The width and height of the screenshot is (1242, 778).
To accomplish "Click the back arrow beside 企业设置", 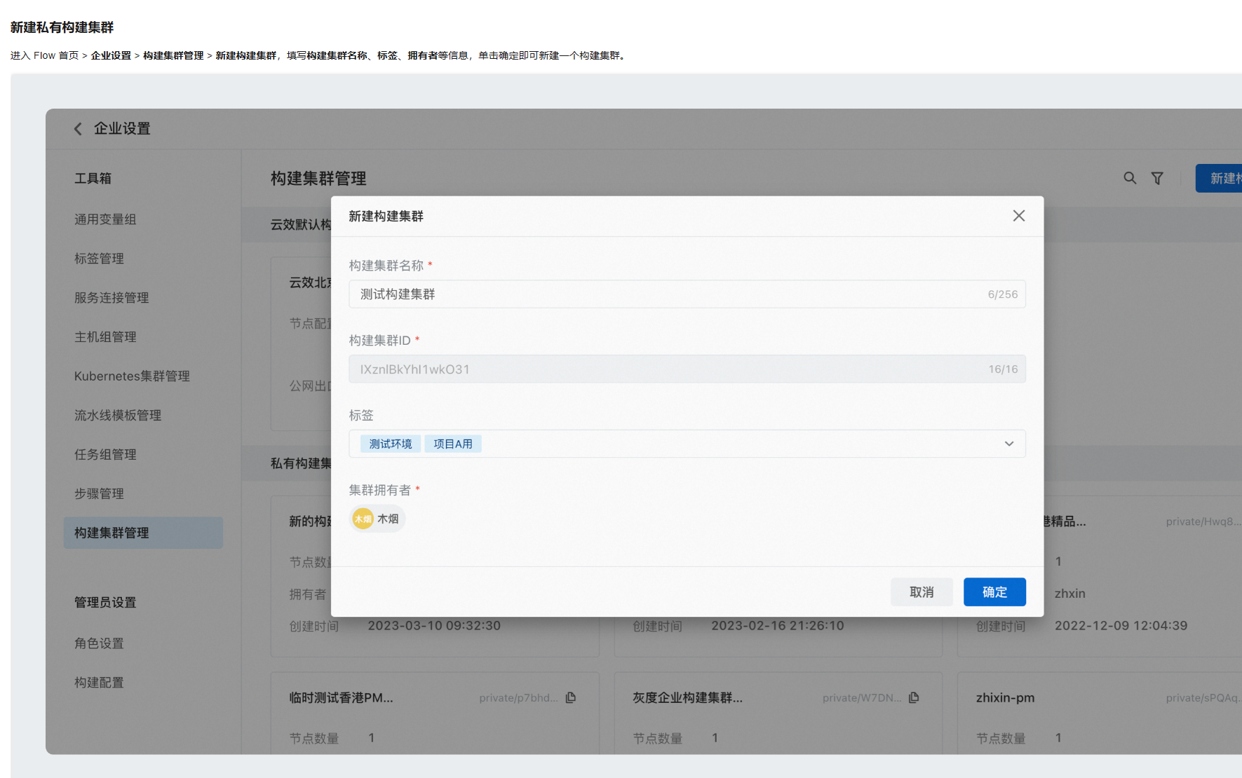I will coord(78,129).
